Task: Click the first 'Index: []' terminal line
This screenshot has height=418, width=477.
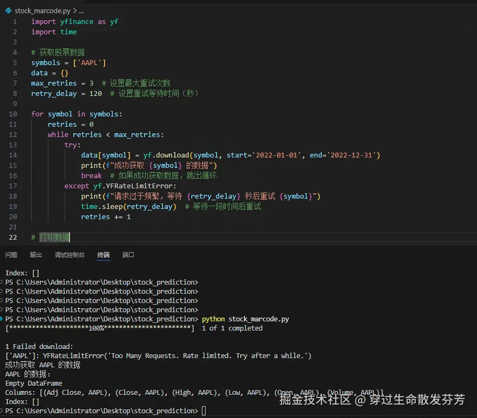Action: tap(22, 273)
